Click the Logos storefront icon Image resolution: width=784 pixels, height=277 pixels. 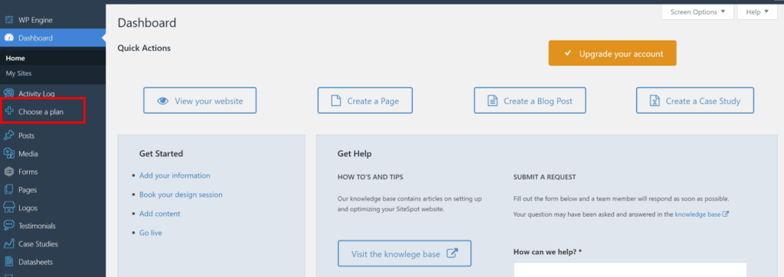(8, 208)
